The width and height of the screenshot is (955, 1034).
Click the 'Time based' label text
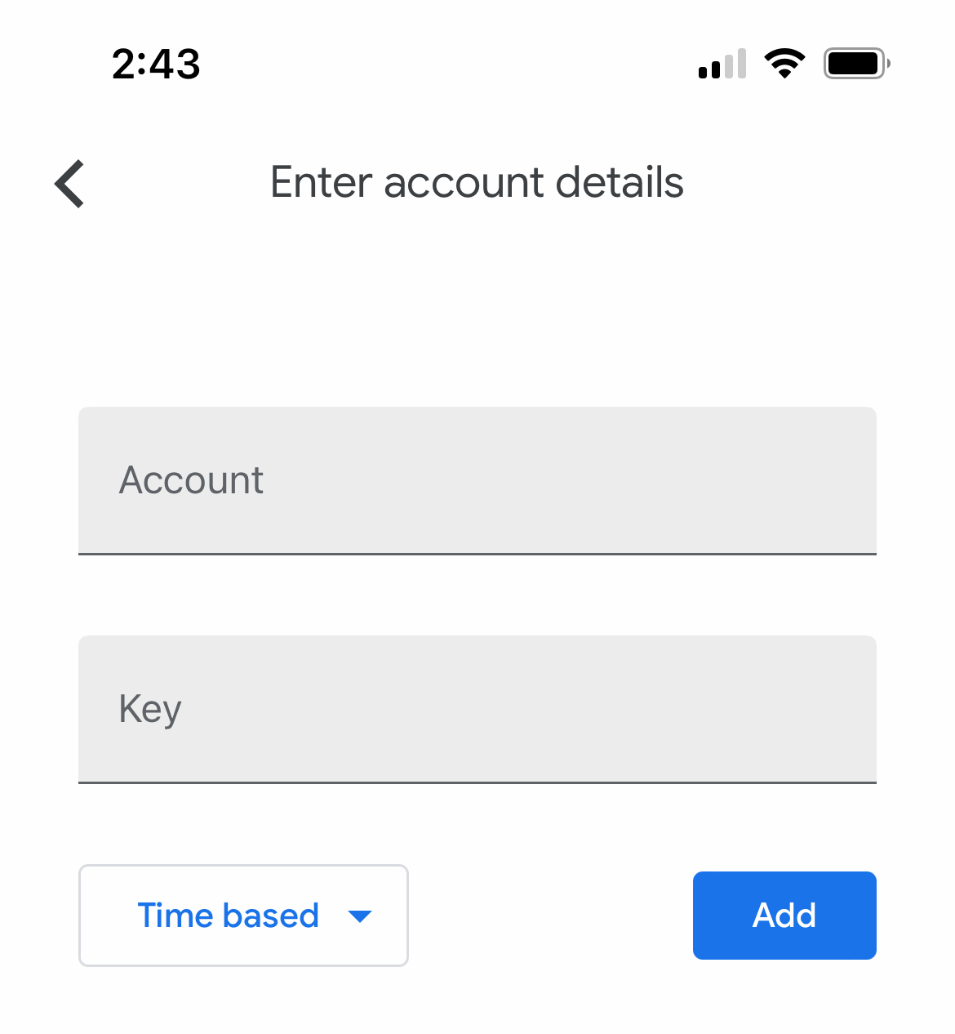coord(228,916)
